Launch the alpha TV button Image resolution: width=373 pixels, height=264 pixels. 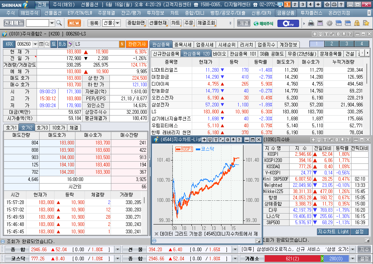(x=288, y=23)
